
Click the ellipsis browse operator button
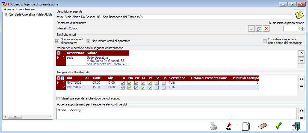(251, 28)
